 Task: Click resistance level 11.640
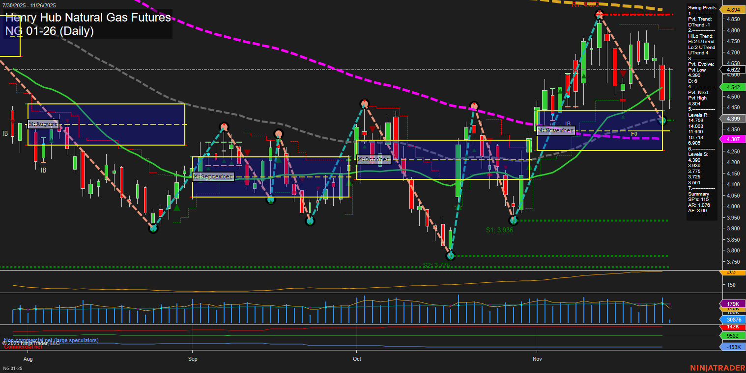(x=696, y=131)
